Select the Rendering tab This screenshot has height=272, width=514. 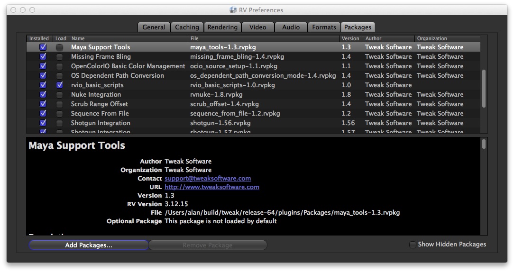tap(222, 27)
